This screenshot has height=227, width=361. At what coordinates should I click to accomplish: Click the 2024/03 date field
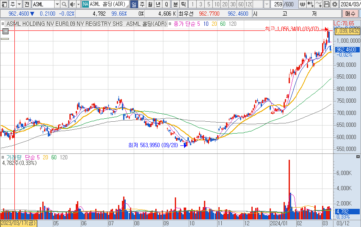pyautogui.click(x=350, y=4)
